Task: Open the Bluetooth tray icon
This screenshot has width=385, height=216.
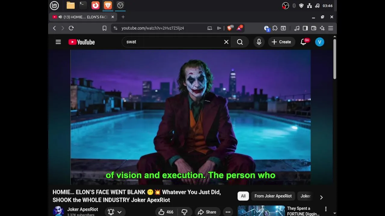Action: click(294, 6)
